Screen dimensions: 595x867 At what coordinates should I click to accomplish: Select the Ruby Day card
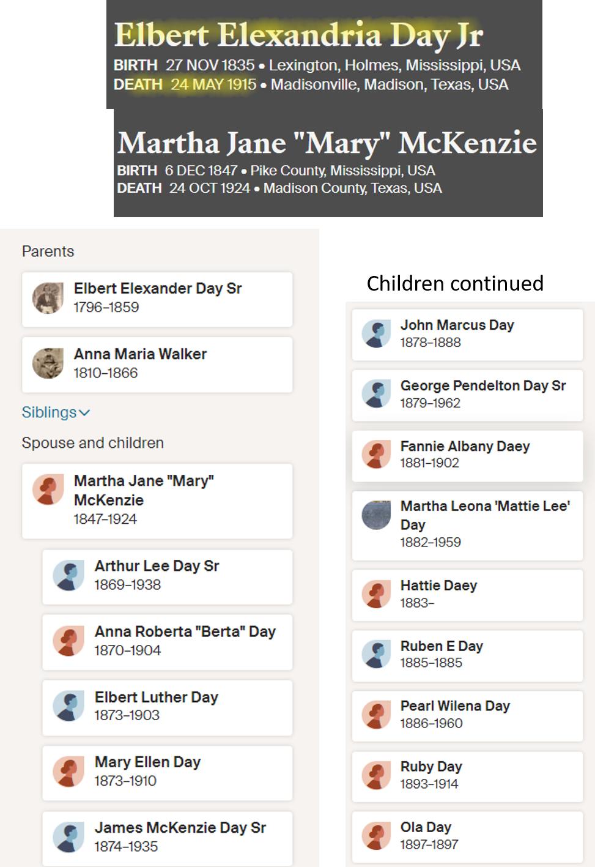pyautogui.click(x=467, y=776)
